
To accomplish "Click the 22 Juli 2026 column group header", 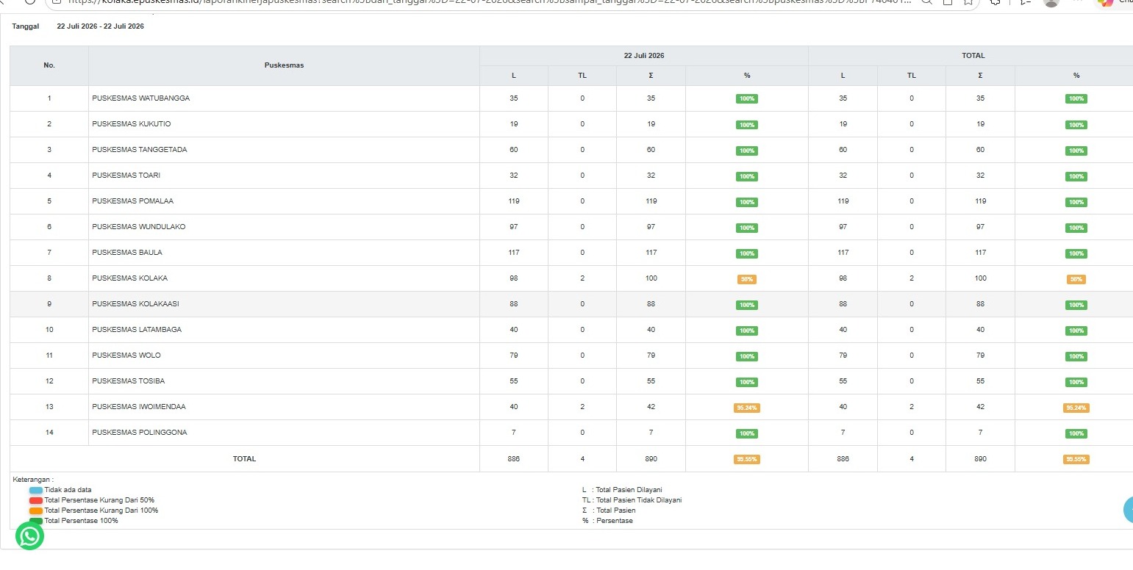I will point(644,56).
